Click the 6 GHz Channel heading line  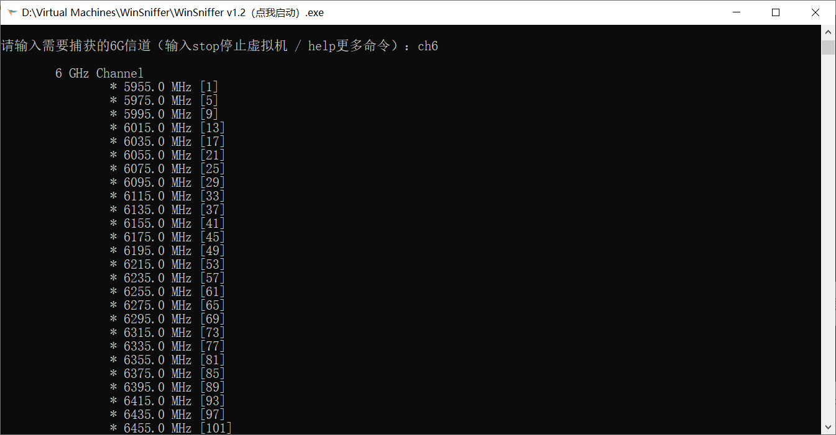click(x=99, y=73)
